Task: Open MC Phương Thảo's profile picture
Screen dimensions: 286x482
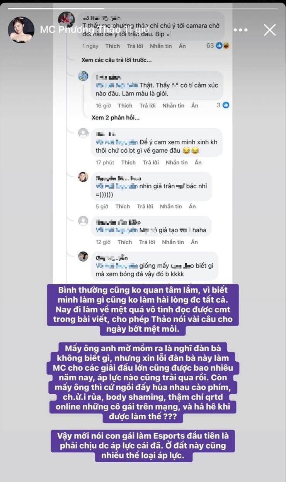Action: [21, 29]
